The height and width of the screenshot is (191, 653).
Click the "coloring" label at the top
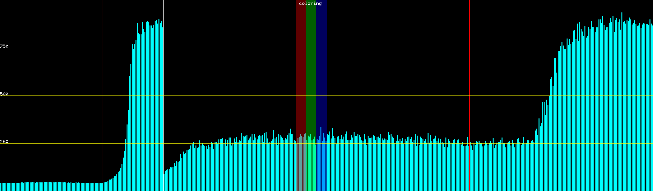click(310, 4)
